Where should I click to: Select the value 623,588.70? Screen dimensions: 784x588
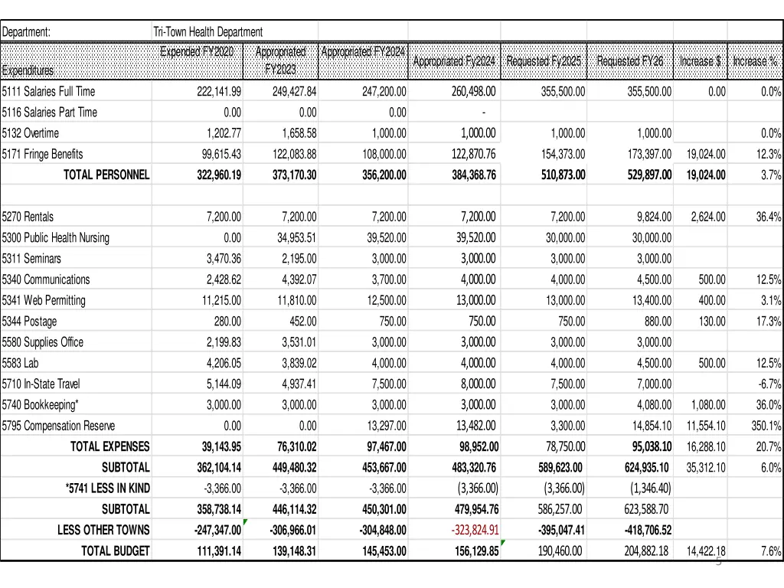[646, 509]
